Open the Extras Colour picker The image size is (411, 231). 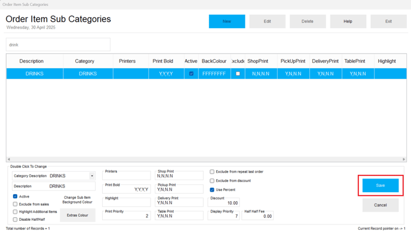tap(77, 215)
